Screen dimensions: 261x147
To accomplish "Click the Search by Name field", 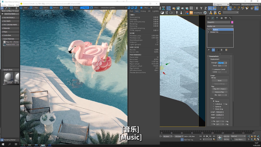I will 11,14.
